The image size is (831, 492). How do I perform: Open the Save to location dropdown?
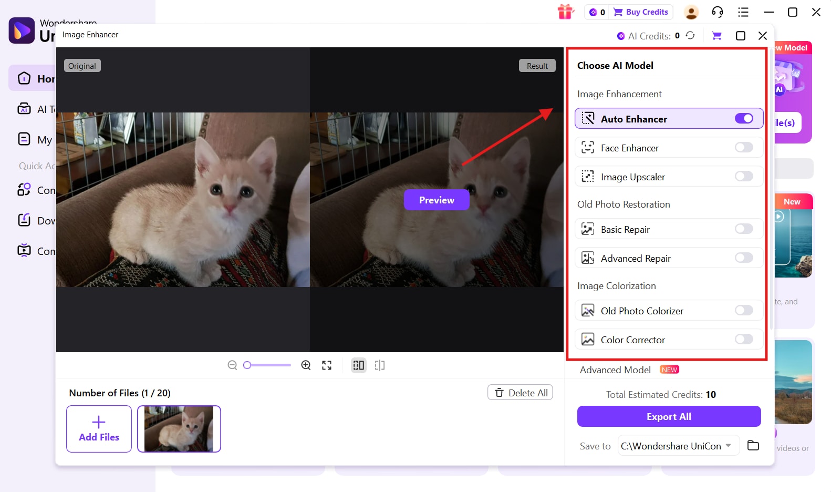coord(679,446)
